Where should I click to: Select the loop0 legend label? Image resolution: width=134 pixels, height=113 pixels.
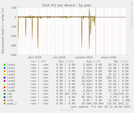pos(11,65)
